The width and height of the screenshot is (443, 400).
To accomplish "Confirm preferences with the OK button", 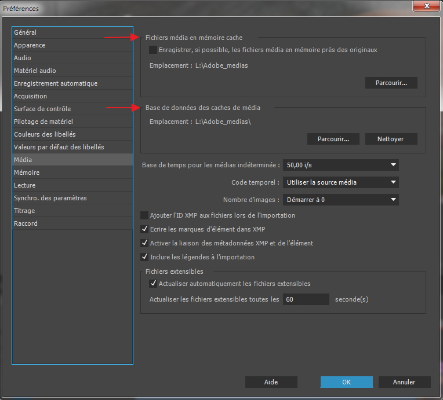I will click(x=346, y=382).
